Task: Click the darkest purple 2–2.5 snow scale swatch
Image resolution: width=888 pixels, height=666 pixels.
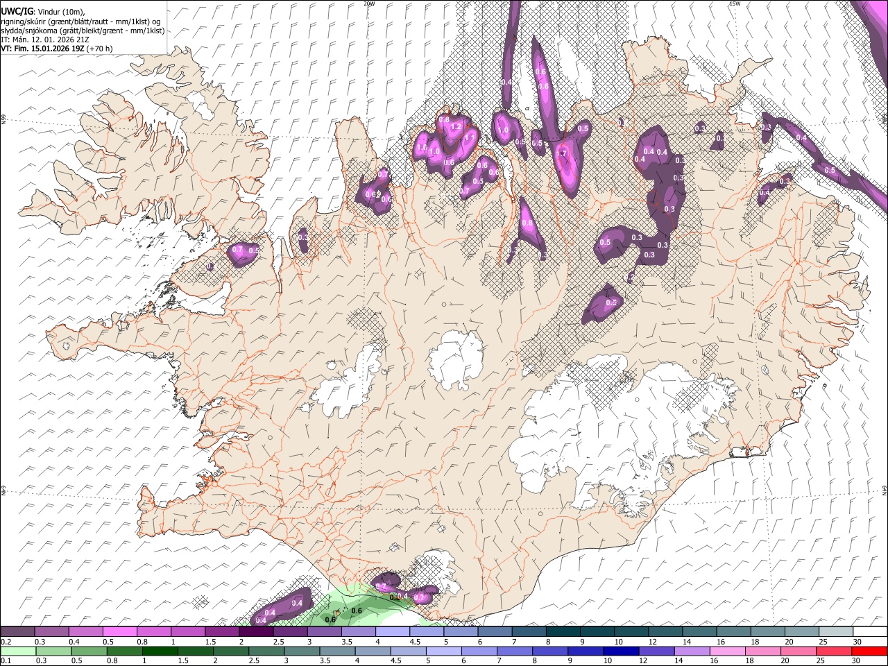Action: [256, 631]
